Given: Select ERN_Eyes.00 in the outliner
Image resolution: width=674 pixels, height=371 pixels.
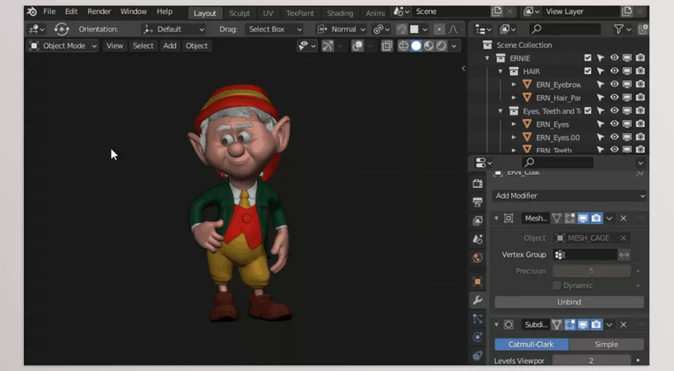Looking at the screenshot, I should [x=557, y=138].
